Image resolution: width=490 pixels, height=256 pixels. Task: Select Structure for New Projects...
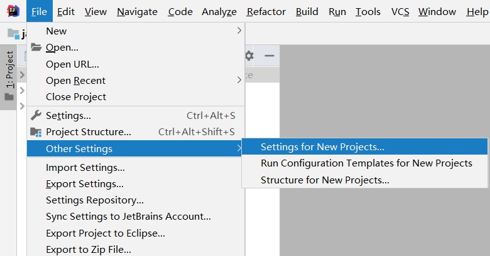pyautogui.click(x=325, y=180)
